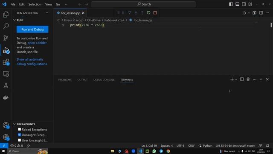Viewport: 273px width, 154px height.
Task: Open the remote window status button
Action: (x=4, y=145)
